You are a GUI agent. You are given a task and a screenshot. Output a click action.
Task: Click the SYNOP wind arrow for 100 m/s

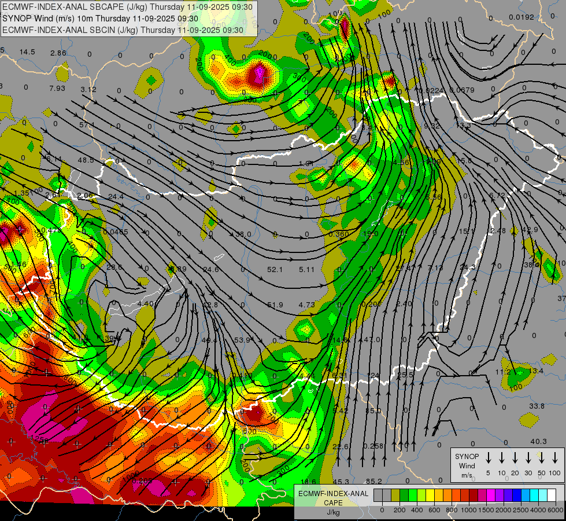click(555, 458)
